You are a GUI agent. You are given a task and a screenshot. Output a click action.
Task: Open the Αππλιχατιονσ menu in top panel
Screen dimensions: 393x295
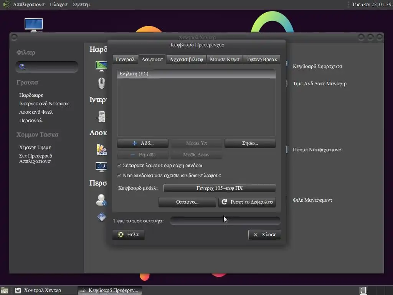point(28,5)
